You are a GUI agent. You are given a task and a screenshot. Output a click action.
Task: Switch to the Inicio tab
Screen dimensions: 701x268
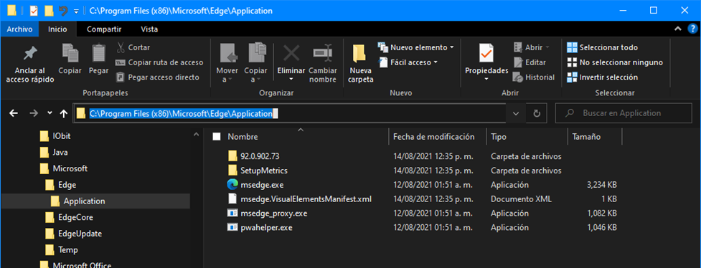pyautogui.click(x=57, y=29)
